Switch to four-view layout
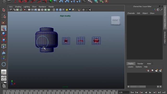167x94 pixels. point(4,78)
